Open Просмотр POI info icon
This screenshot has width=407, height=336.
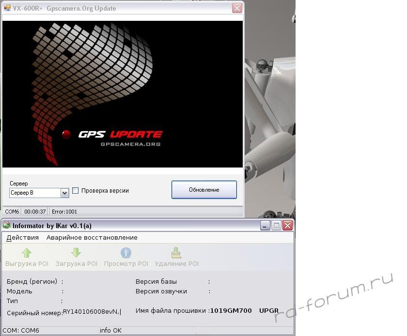tap(126, 253)
